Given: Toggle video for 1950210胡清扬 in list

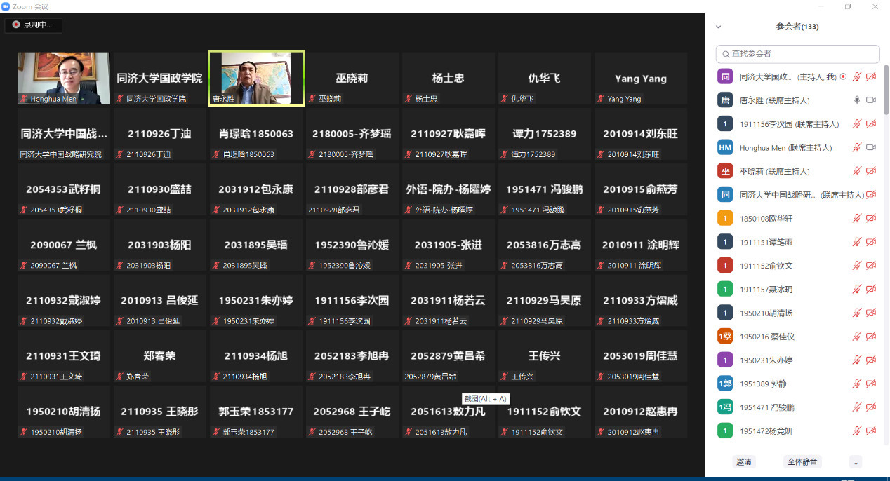Looking at the screenshot, I should (x=871, y=313).
